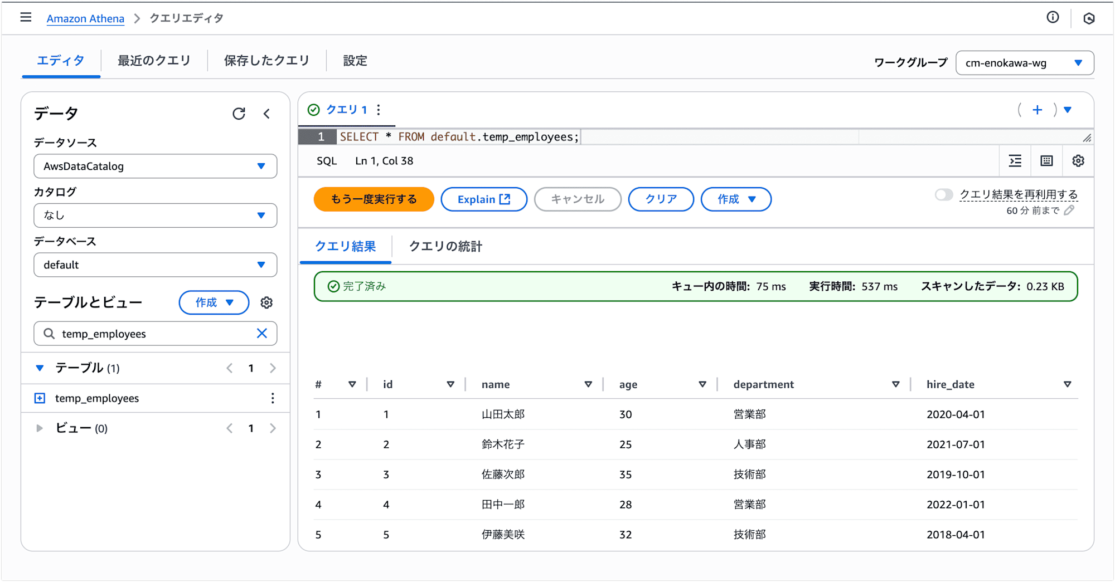Click the クエリ結果を再利用する link text
The image size is (1115, 582).
[1019, 194]
